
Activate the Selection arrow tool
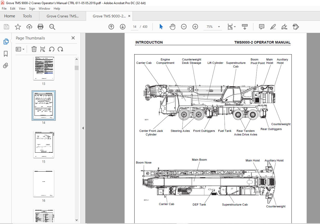161,27
